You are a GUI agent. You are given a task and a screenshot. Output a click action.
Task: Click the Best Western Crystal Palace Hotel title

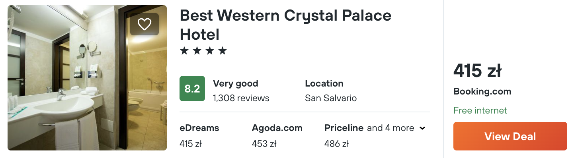click(x=285, y=25)
